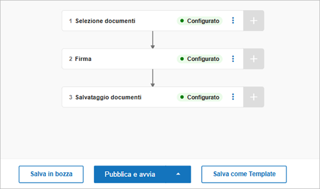Image resolution: width=320 pixels, height=189 pixels.
Task: Click step number 3 beside Salvataggio documenti
Action: [x=70, y=97]
